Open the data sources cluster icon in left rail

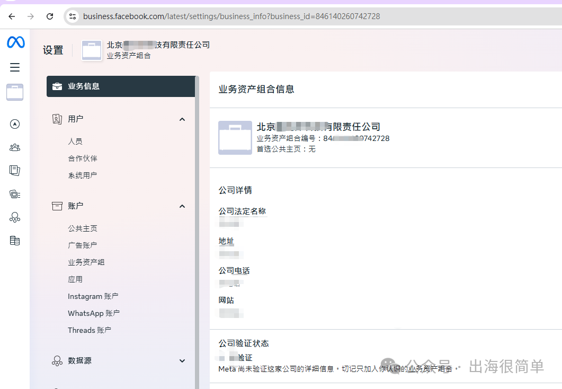[x=15, y=217]
